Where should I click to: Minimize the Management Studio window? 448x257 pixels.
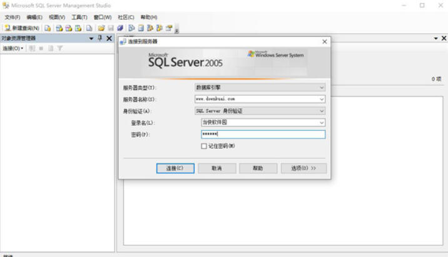point(404,6)
